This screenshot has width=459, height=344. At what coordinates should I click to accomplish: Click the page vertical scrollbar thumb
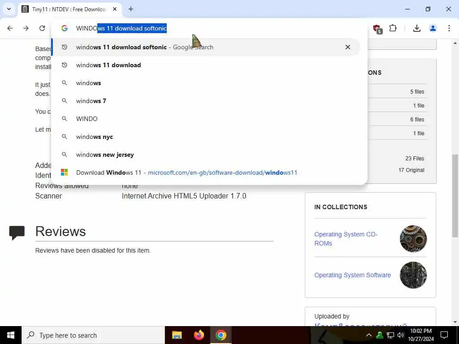tap(455, 195)
